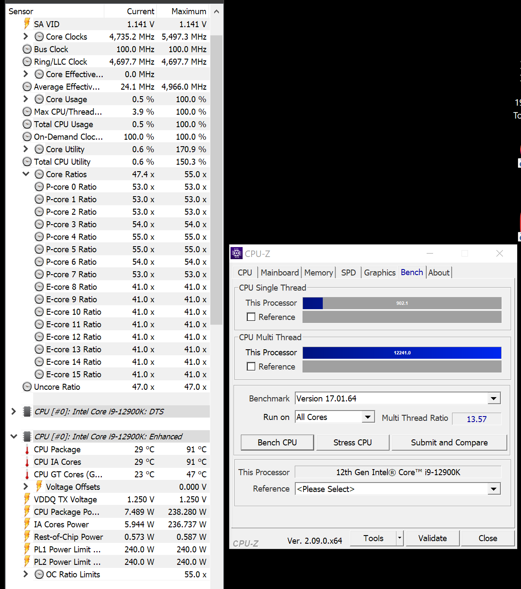This screenshot has height=589, width=521.
Task: Expand the Core Usage group
Action: click(x=25, y=99)
